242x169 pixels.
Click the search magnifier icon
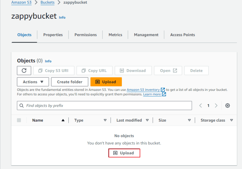click(21, 106)
